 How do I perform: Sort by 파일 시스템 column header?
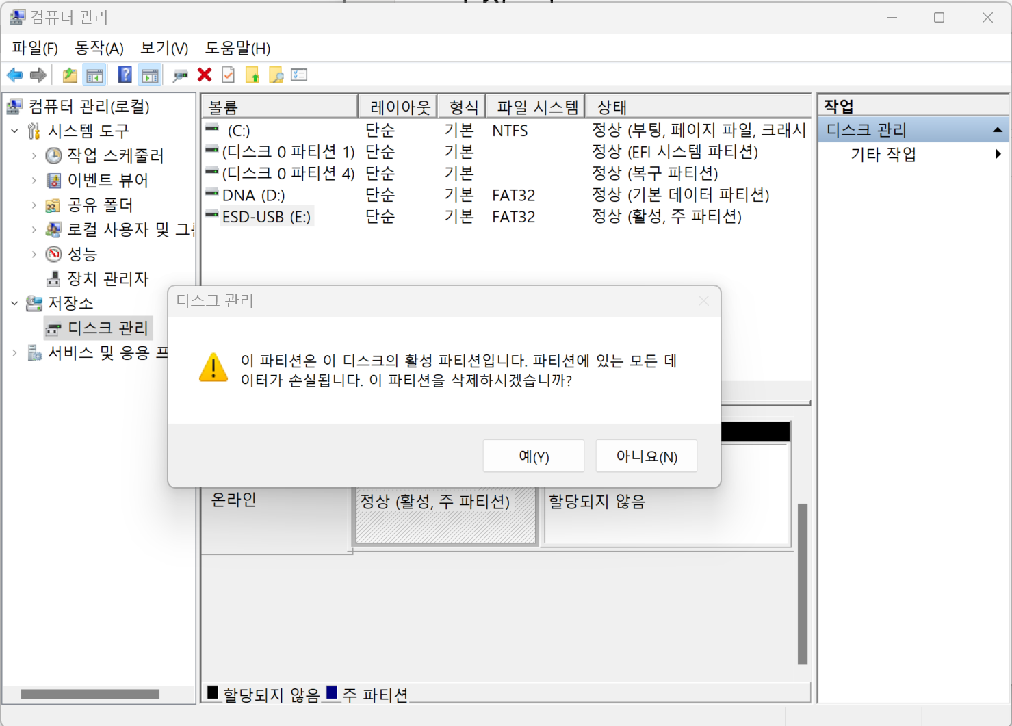535,107
